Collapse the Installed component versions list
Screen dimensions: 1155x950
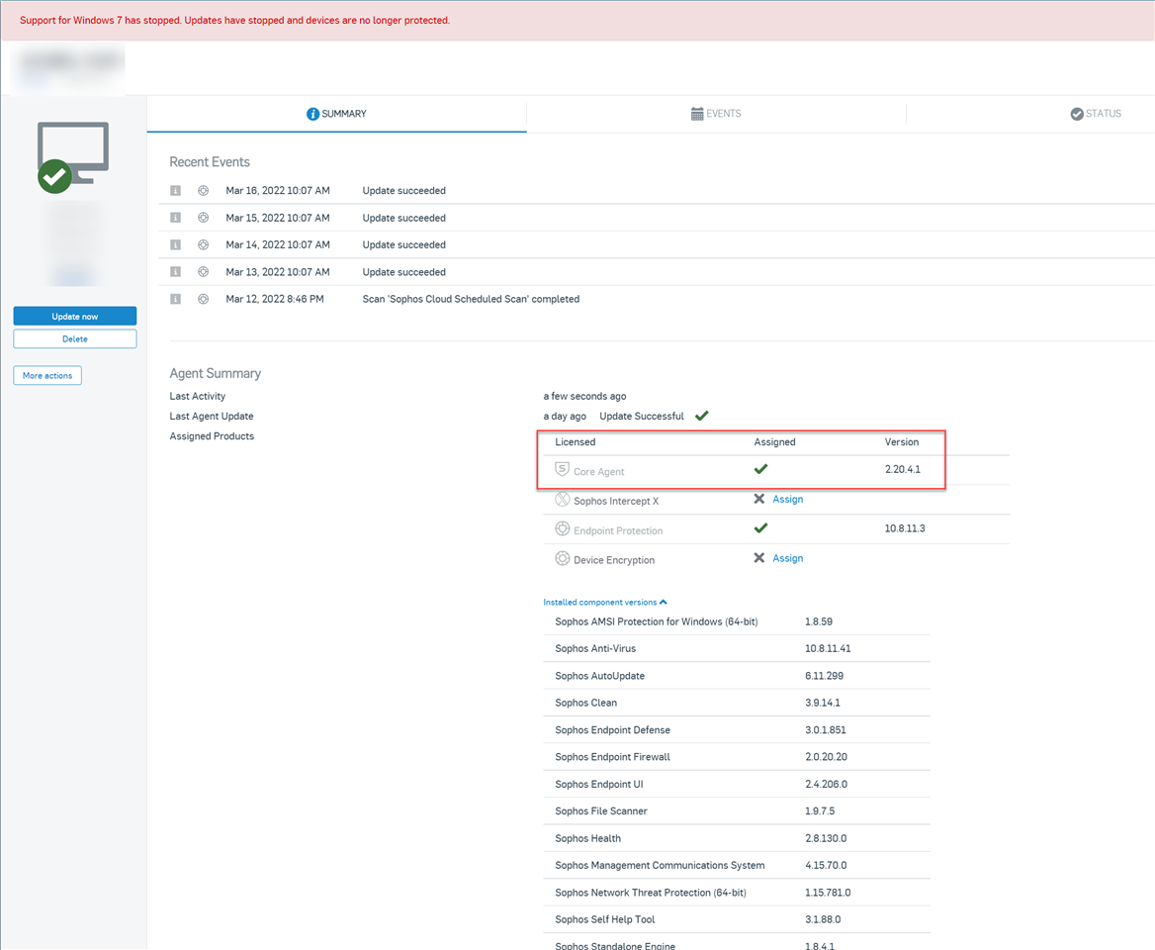click(x=604, y=602)
